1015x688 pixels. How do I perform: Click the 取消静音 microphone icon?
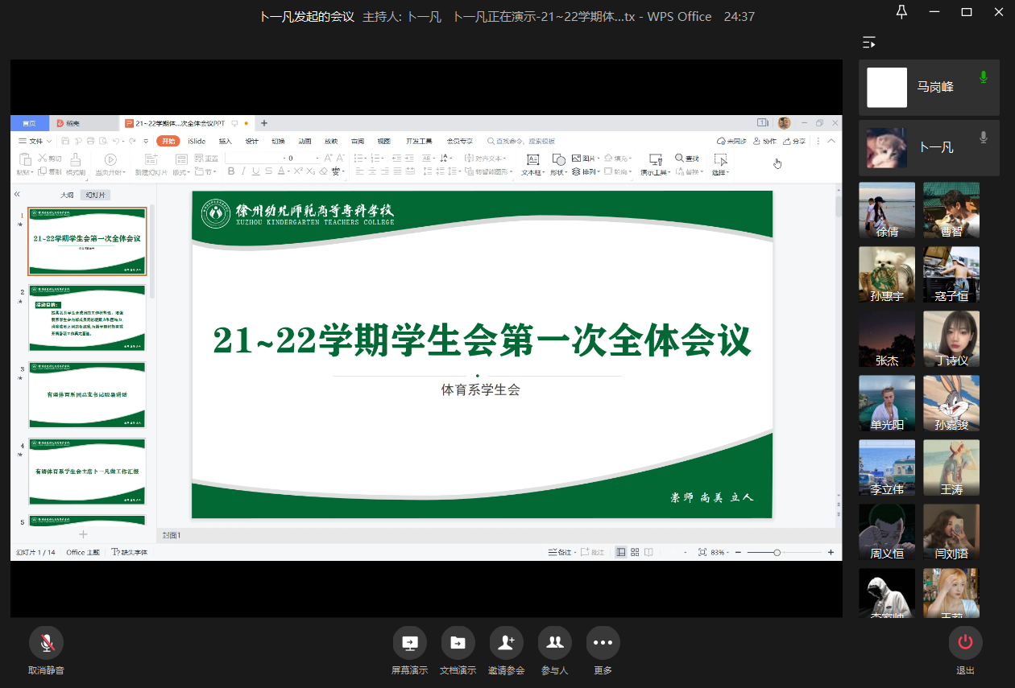click(46, 643)
